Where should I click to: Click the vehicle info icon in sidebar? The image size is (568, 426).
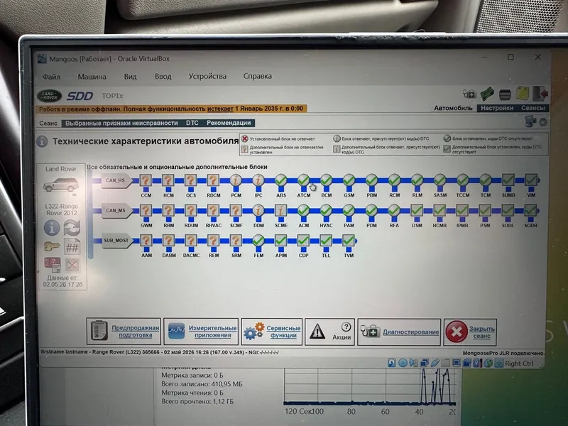pyautogui.click(x=52, y=228)
